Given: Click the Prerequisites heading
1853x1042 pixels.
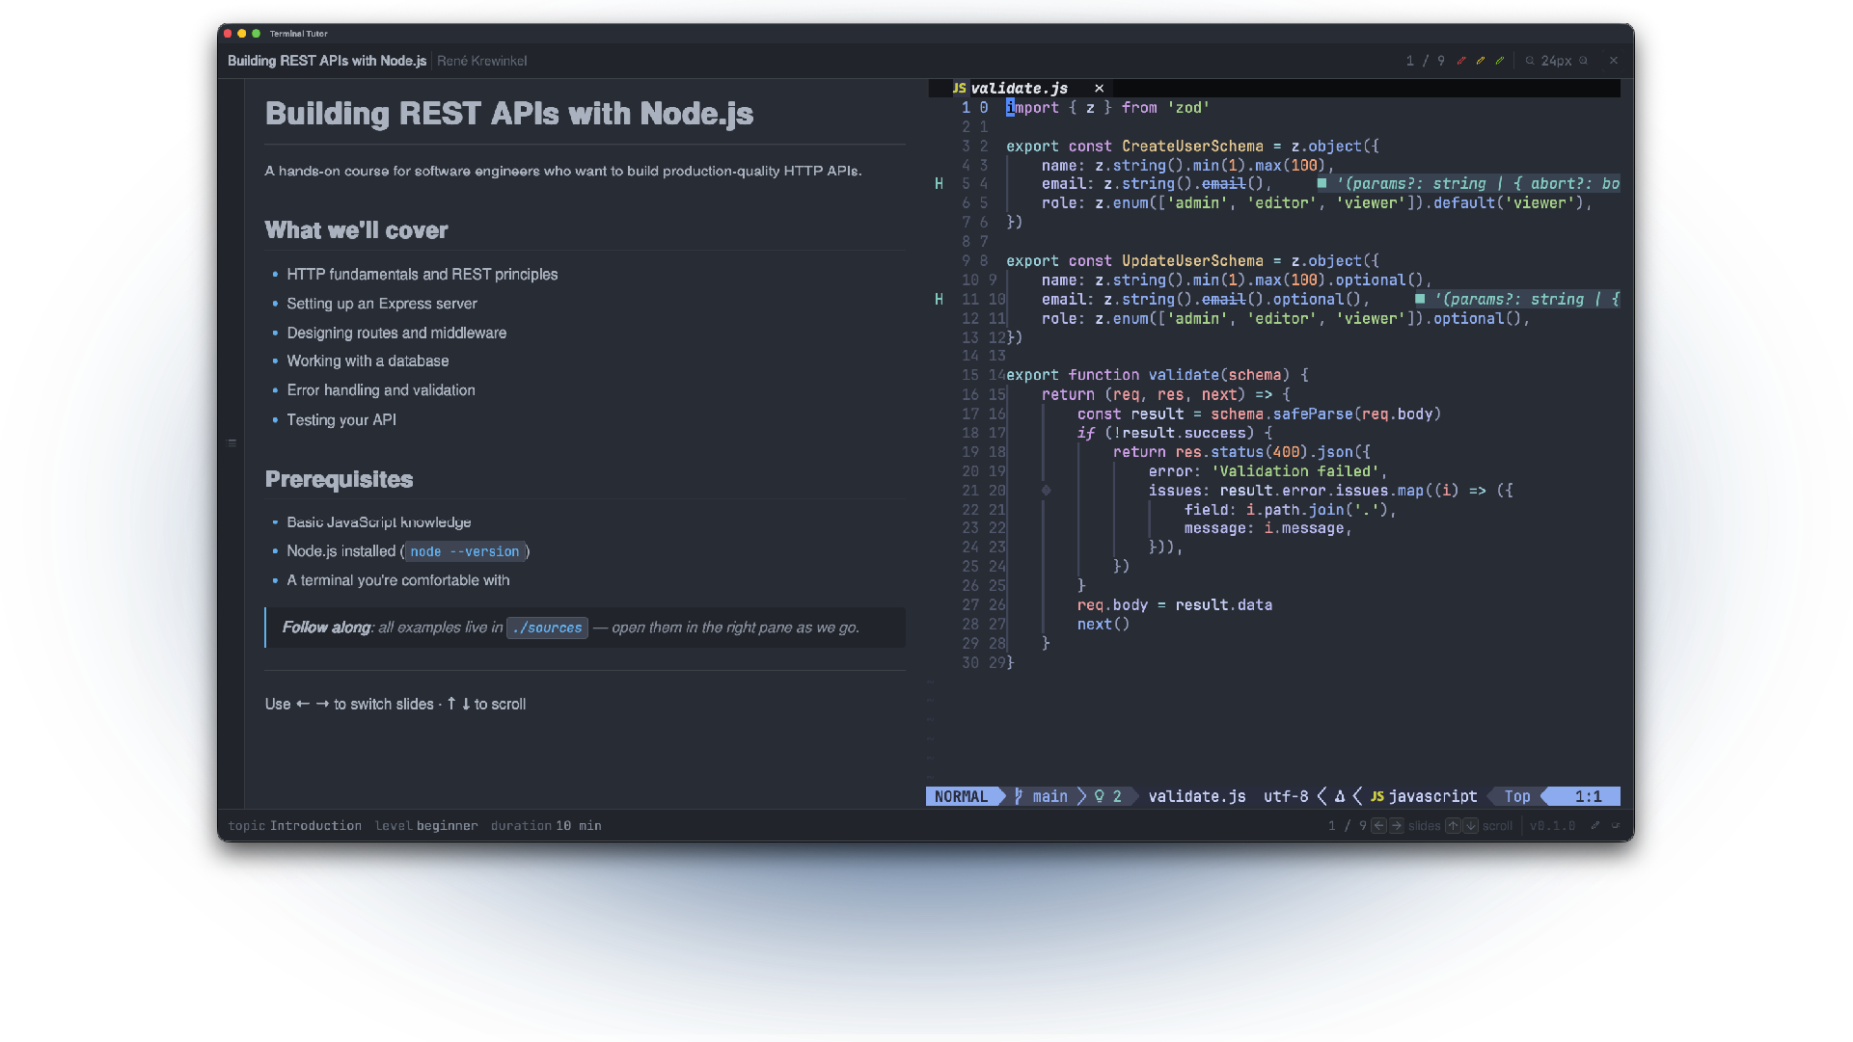Looking at the screenshot, I should [339, 479].
